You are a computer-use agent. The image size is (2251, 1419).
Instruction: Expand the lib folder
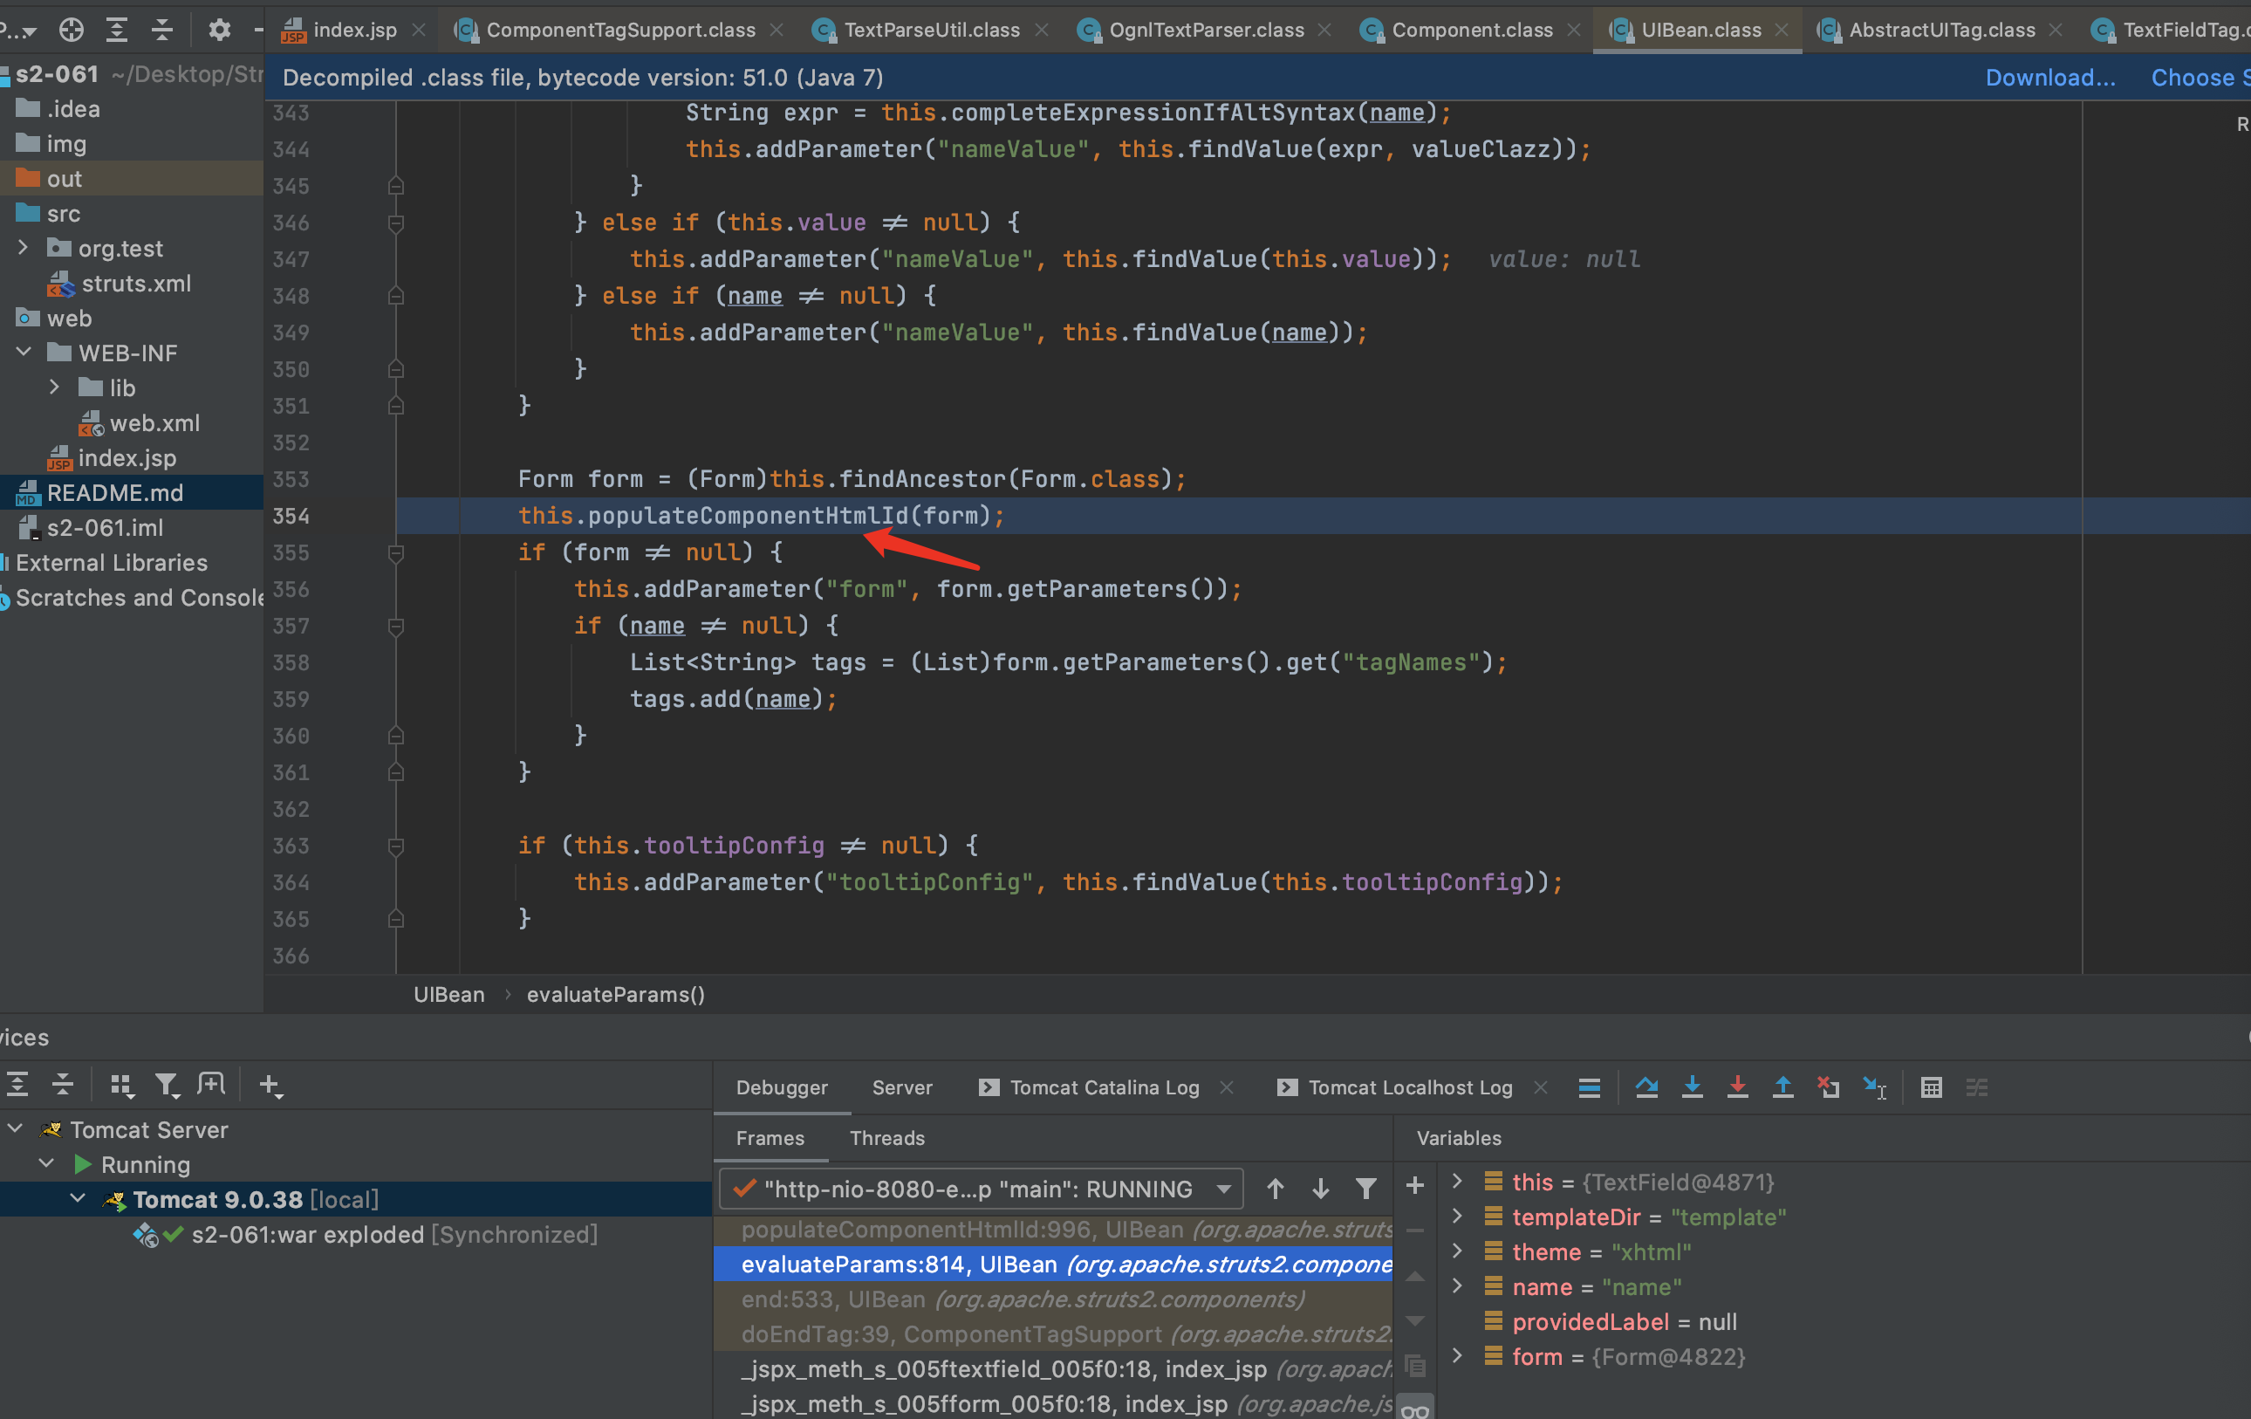click(54, 387)
